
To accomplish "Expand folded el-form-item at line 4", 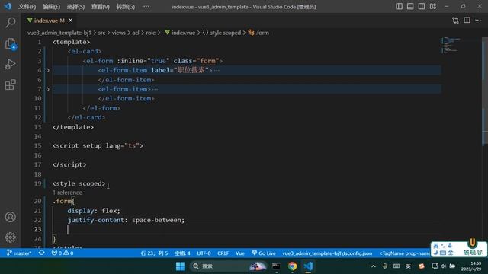I will pyautogui.click(x=48, y=71).
